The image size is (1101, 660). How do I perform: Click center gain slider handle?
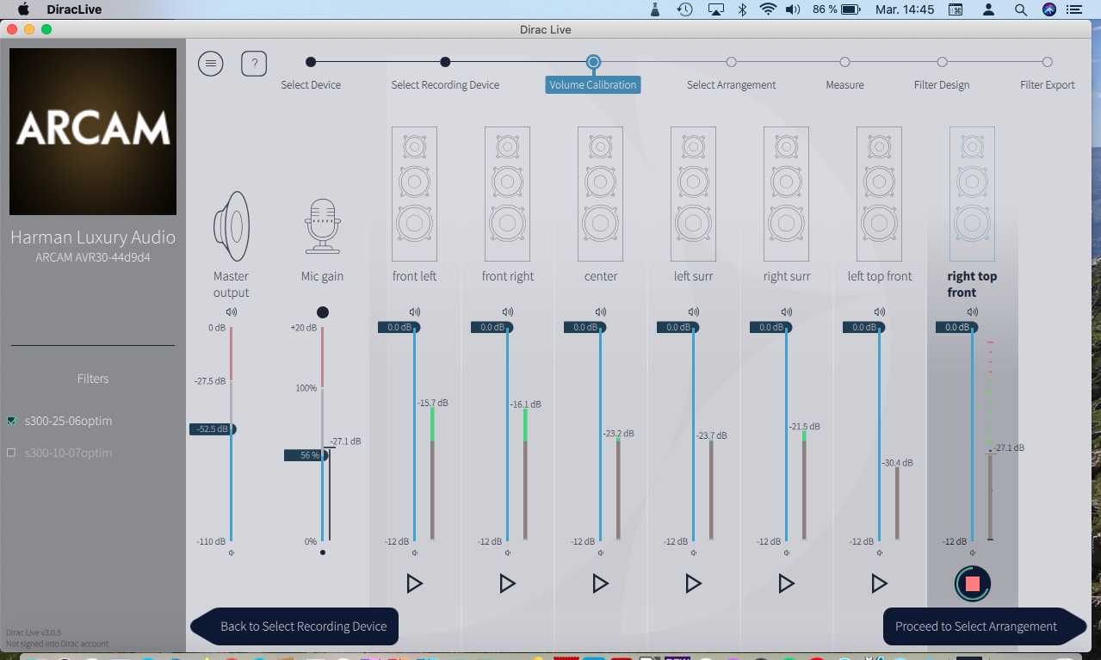click(585, 327)
